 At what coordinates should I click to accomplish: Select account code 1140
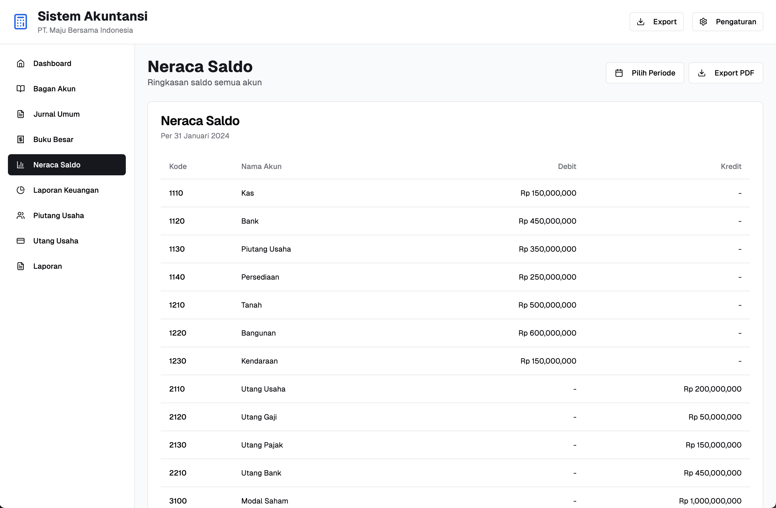click(177, 277)
